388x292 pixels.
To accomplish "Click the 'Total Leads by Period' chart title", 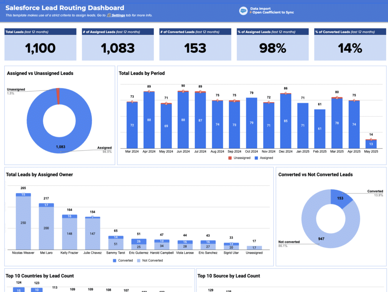I will pyautogui.click(x=142, y=73).
